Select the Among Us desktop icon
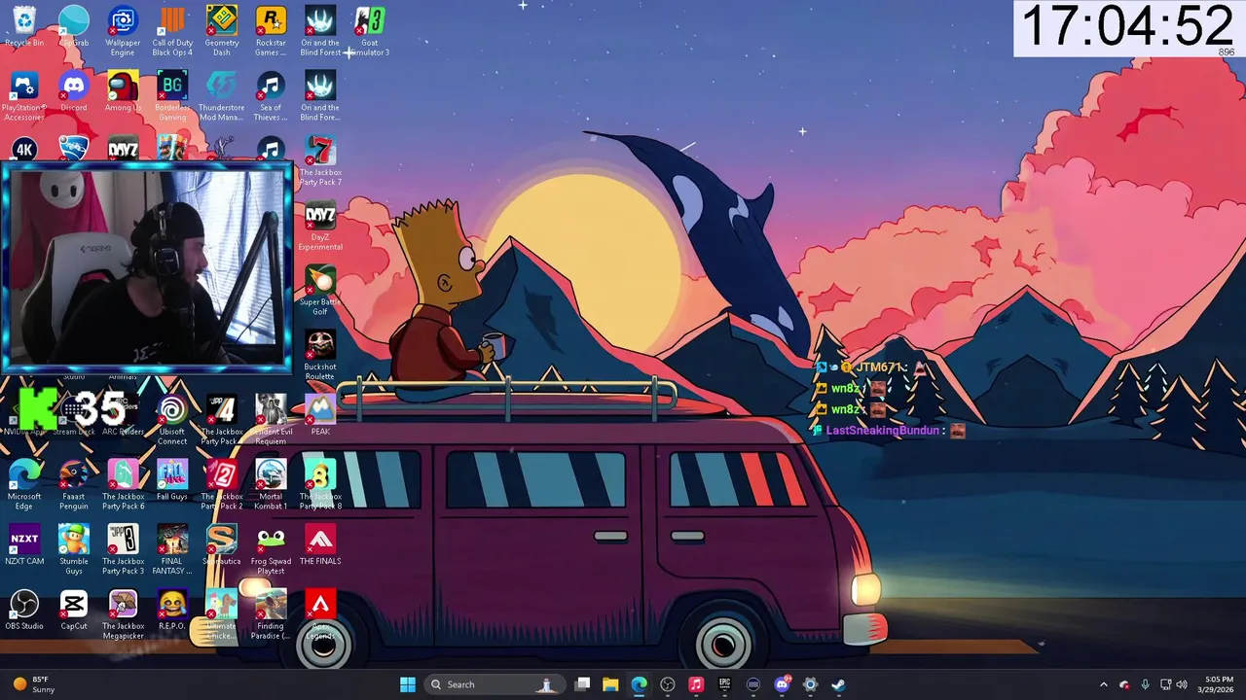The width and height of the screenshot is (1246, 700). [123, 91]
